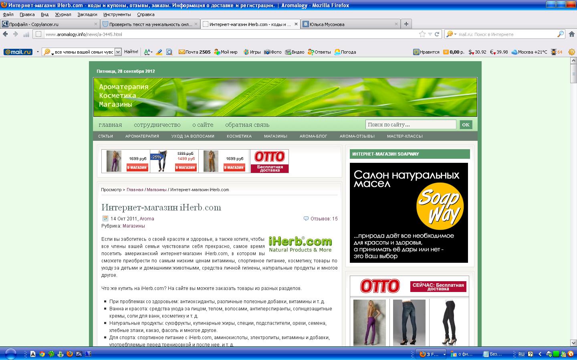This screenshot has height=360, width=577.
Task: Click the Нравится toolbar button
Action: tap(426, 52)
